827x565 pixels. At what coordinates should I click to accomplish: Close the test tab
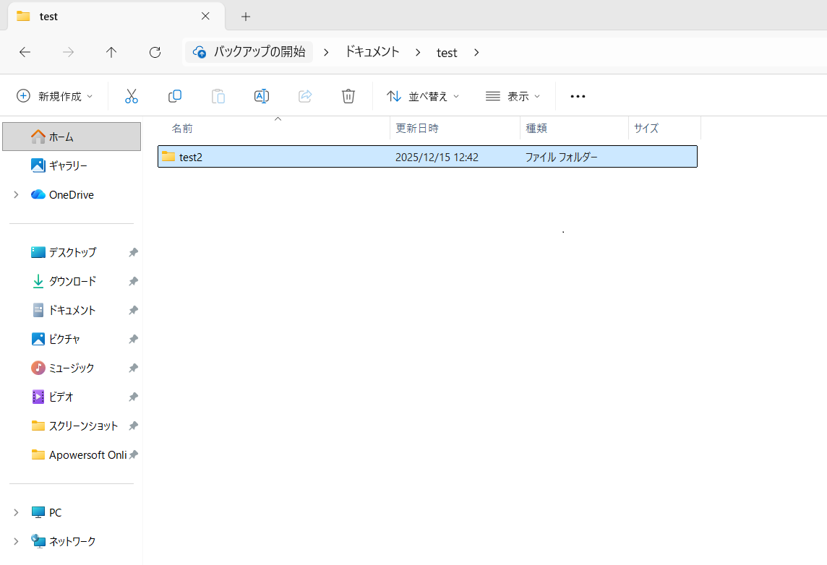[x=206, y=17]
